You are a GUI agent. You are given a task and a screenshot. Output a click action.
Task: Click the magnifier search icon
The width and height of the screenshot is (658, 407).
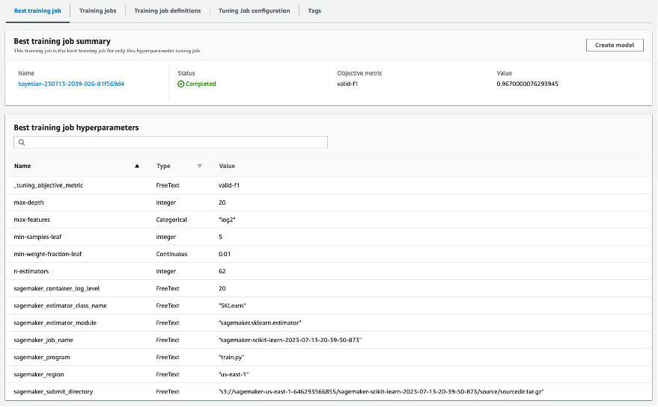coord(22,143)
